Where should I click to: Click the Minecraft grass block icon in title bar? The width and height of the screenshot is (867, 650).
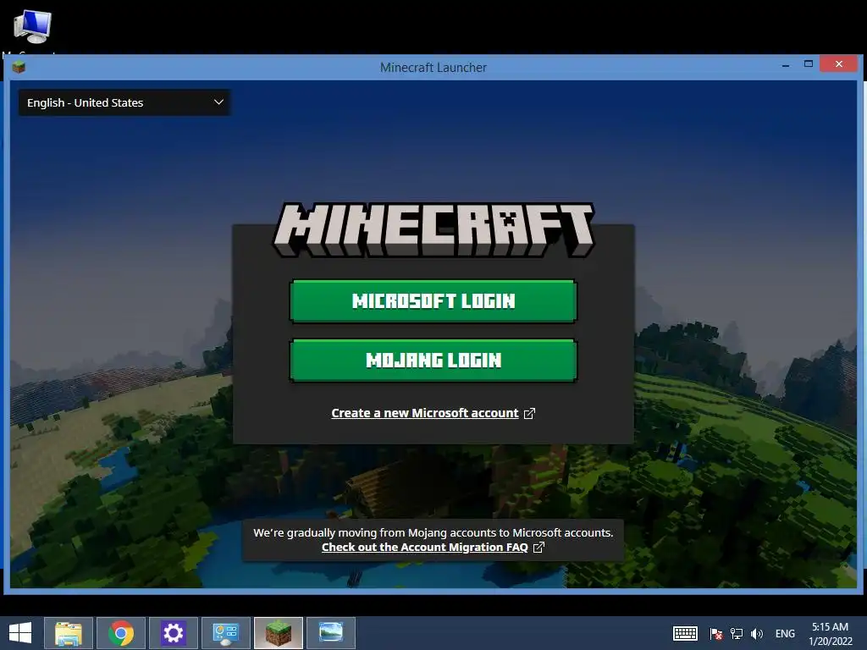[19, 68]
